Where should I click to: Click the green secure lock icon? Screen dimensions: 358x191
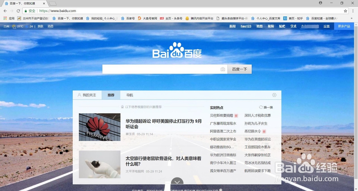pos(26,11)
